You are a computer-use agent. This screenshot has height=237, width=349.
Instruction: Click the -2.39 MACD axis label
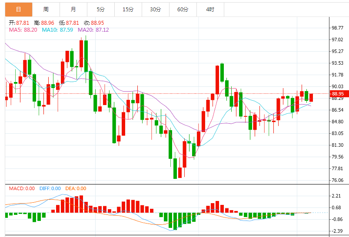(x=336, y=231)
